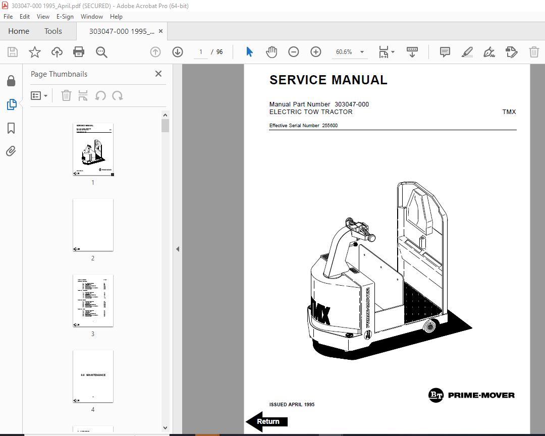Screen dimensions: 545x436
Task: Go to previous page arrow
Action: coord(155,52)
